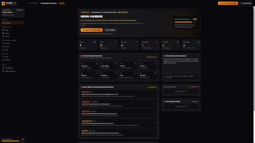Click the New Production button

[246, 3]
